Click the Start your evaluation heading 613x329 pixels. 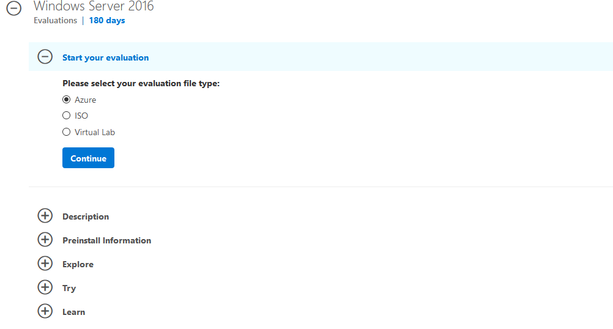point(106,57)
